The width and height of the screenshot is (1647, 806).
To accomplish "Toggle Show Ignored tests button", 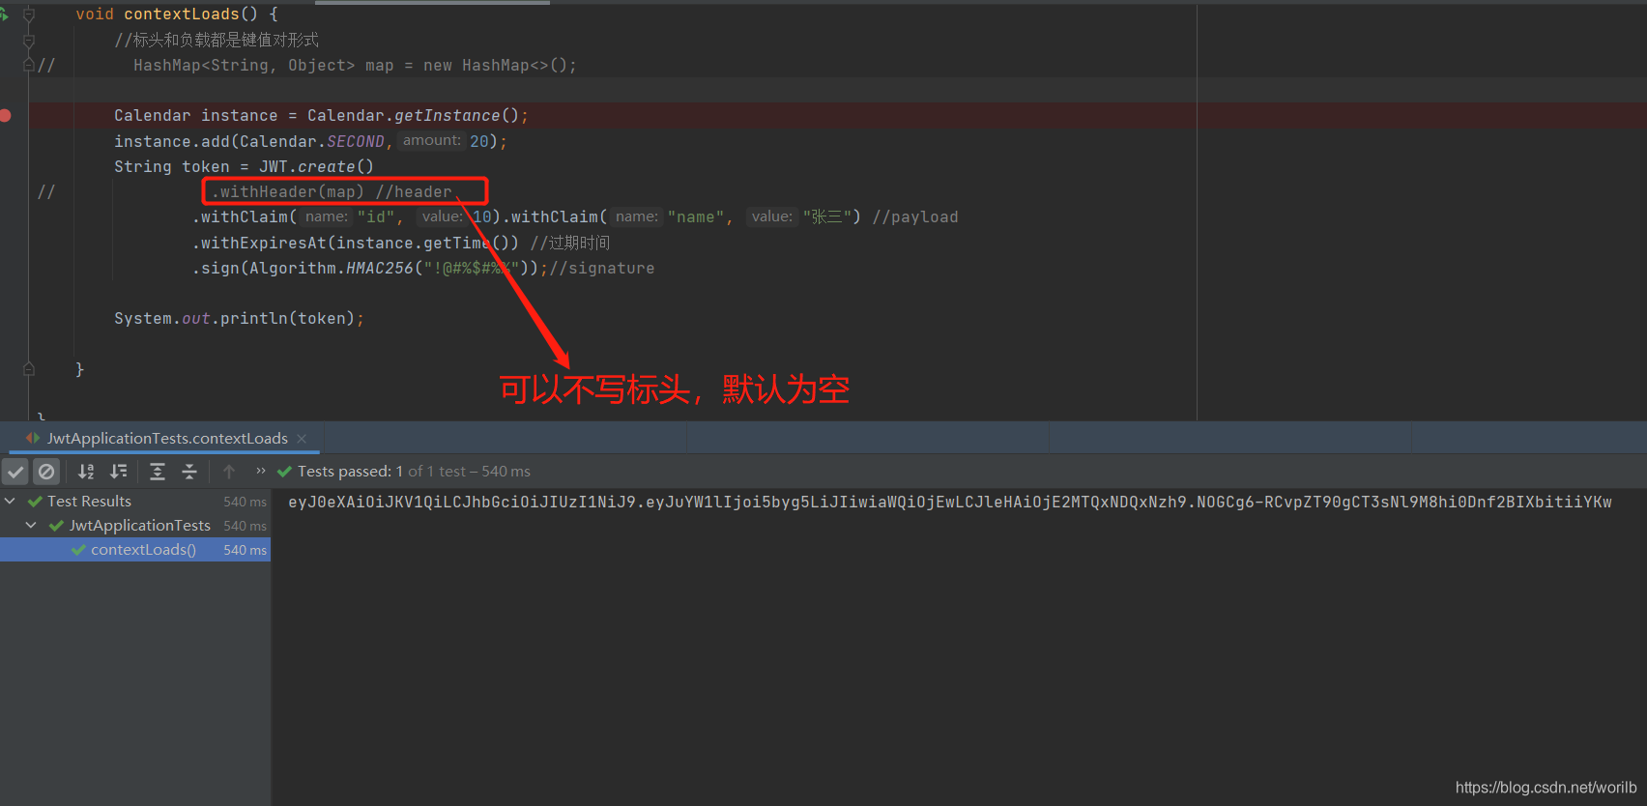I will (46, 472).
